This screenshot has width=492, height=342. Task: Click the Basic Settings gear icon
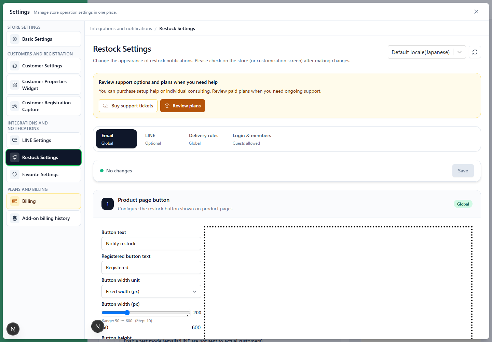coord(15,39)
